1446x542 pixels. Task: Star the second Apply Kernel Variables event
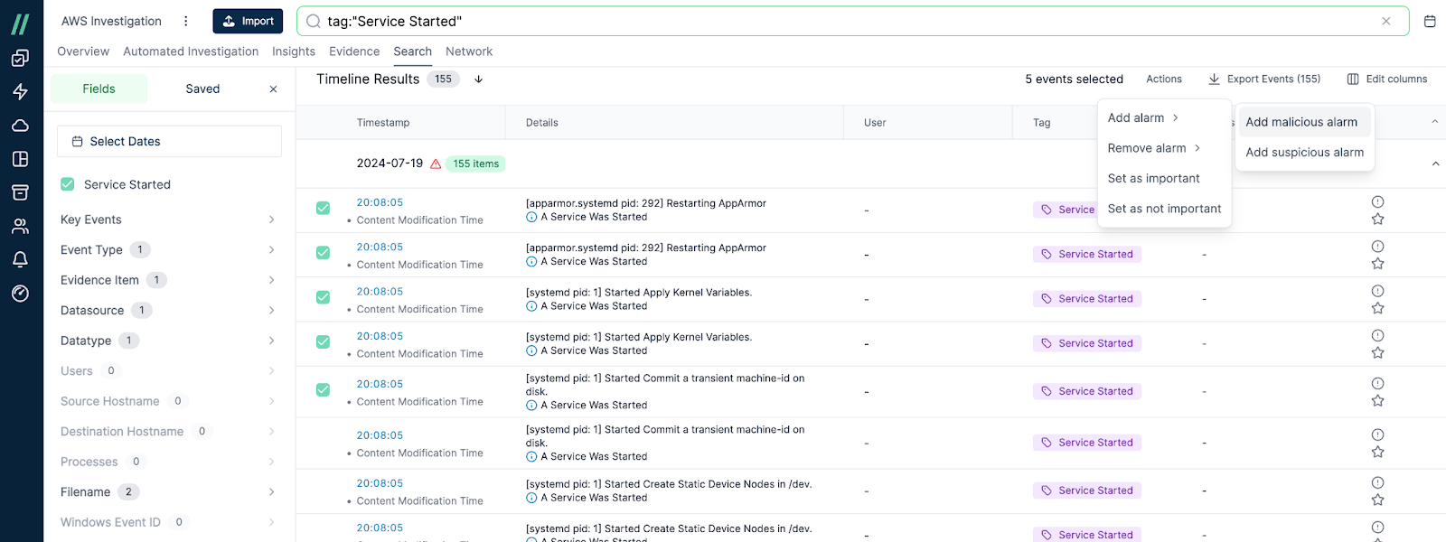point(1377,352)
